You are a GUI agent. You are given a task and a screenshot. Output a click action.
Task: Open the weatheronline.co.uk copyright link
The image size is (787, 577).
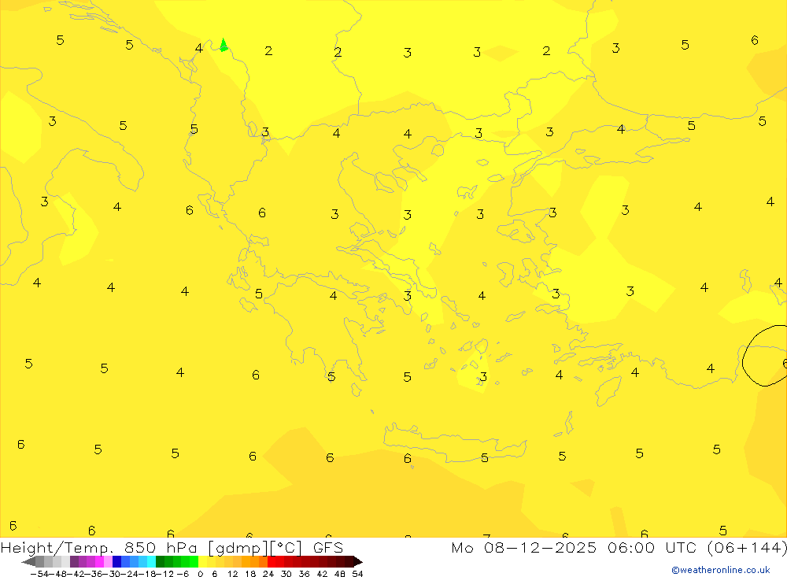(720, 570)
